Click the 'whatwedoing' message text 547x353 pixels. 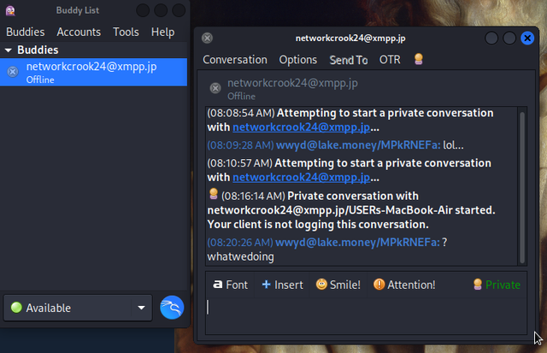(x=241, y=256)
